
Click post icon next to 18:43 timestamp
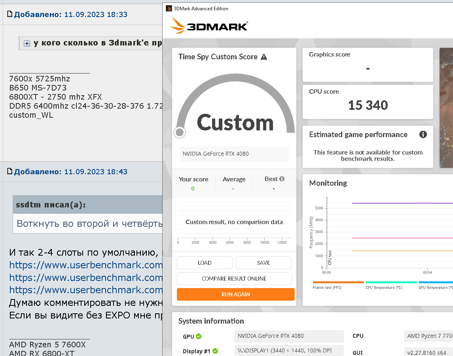click(x=9, y=171)
